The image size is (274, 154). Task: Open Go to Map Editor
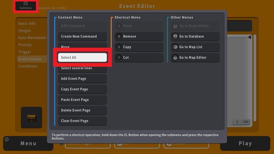point(195,57)
